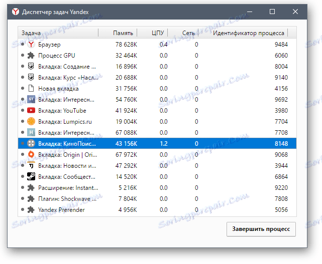322x264 pixels.
Task: Click the CPU value 1.2
Action: [164, 144]
